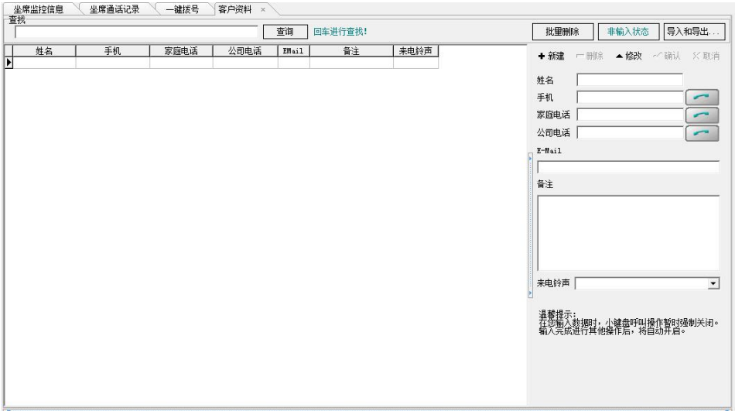Open the 导入和导出 options

pyautogui.click(x=694, y=32)
